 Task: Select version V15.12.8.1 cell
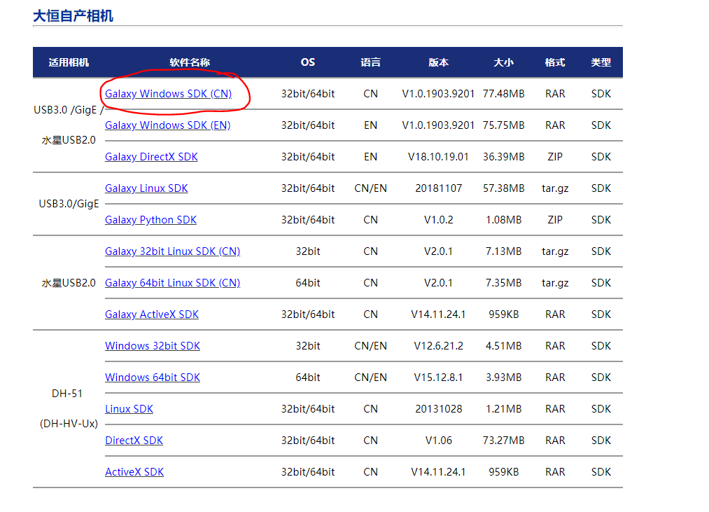tap(439, 378)
